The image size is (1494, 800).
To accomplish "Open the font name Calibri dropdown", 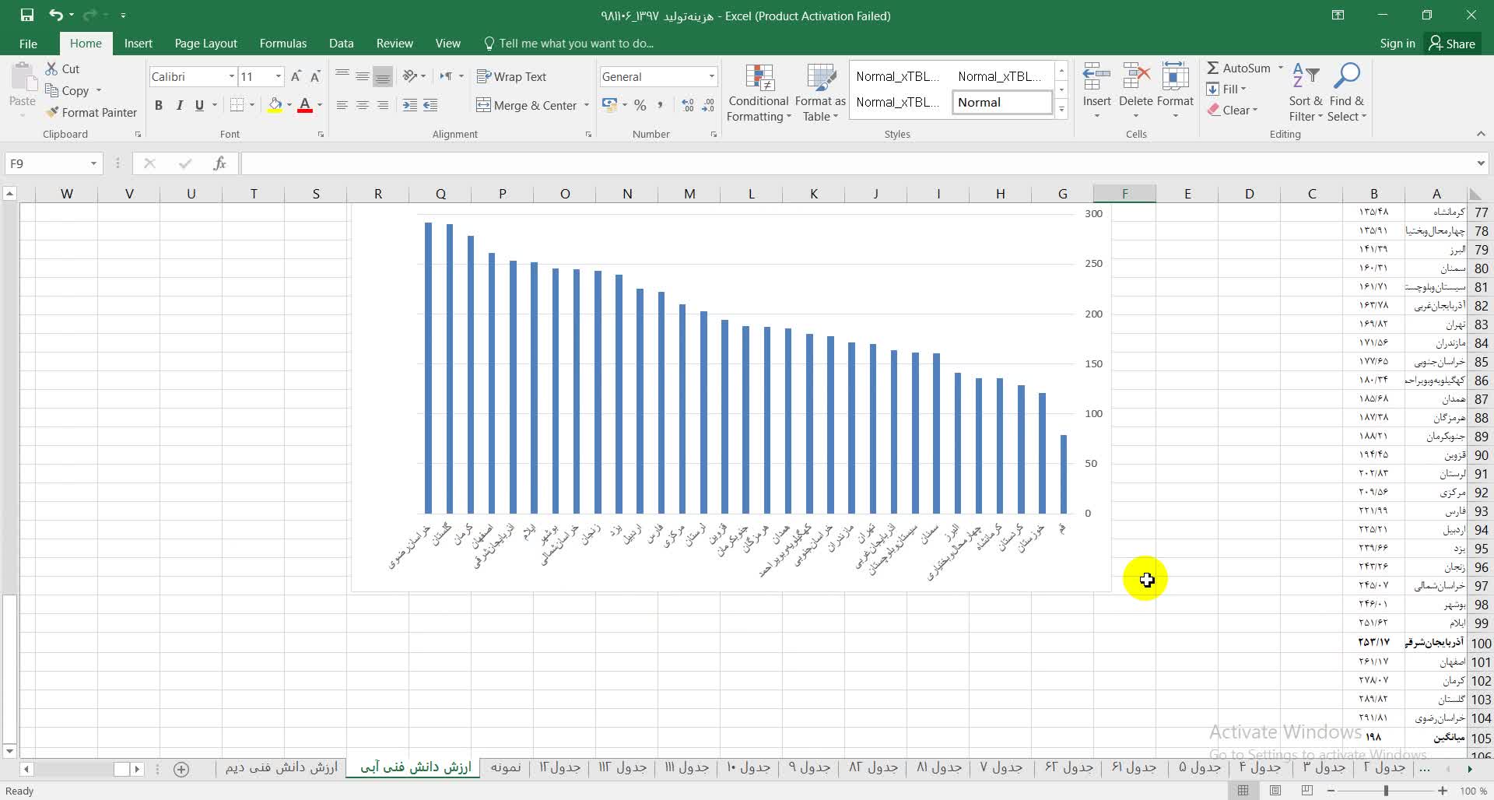I will pyautogui.click(x=231, y=76).
